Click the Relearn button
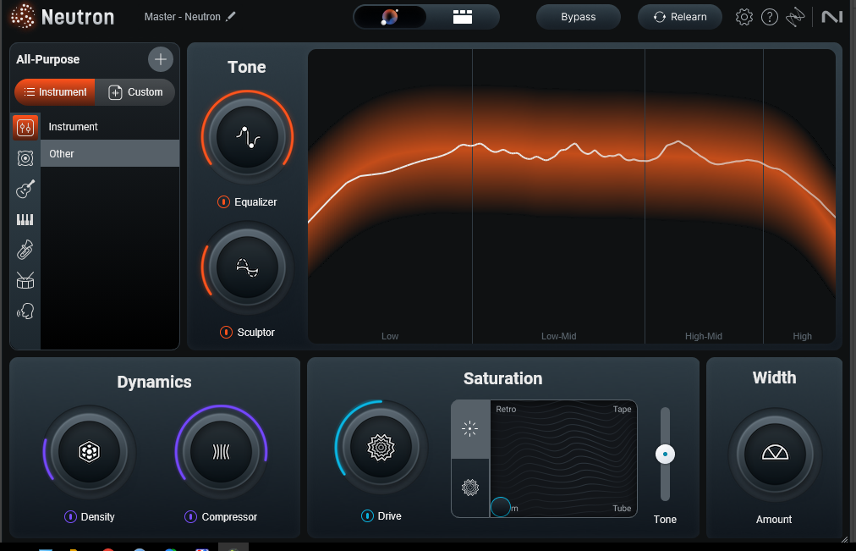 [x=679, y=17]
